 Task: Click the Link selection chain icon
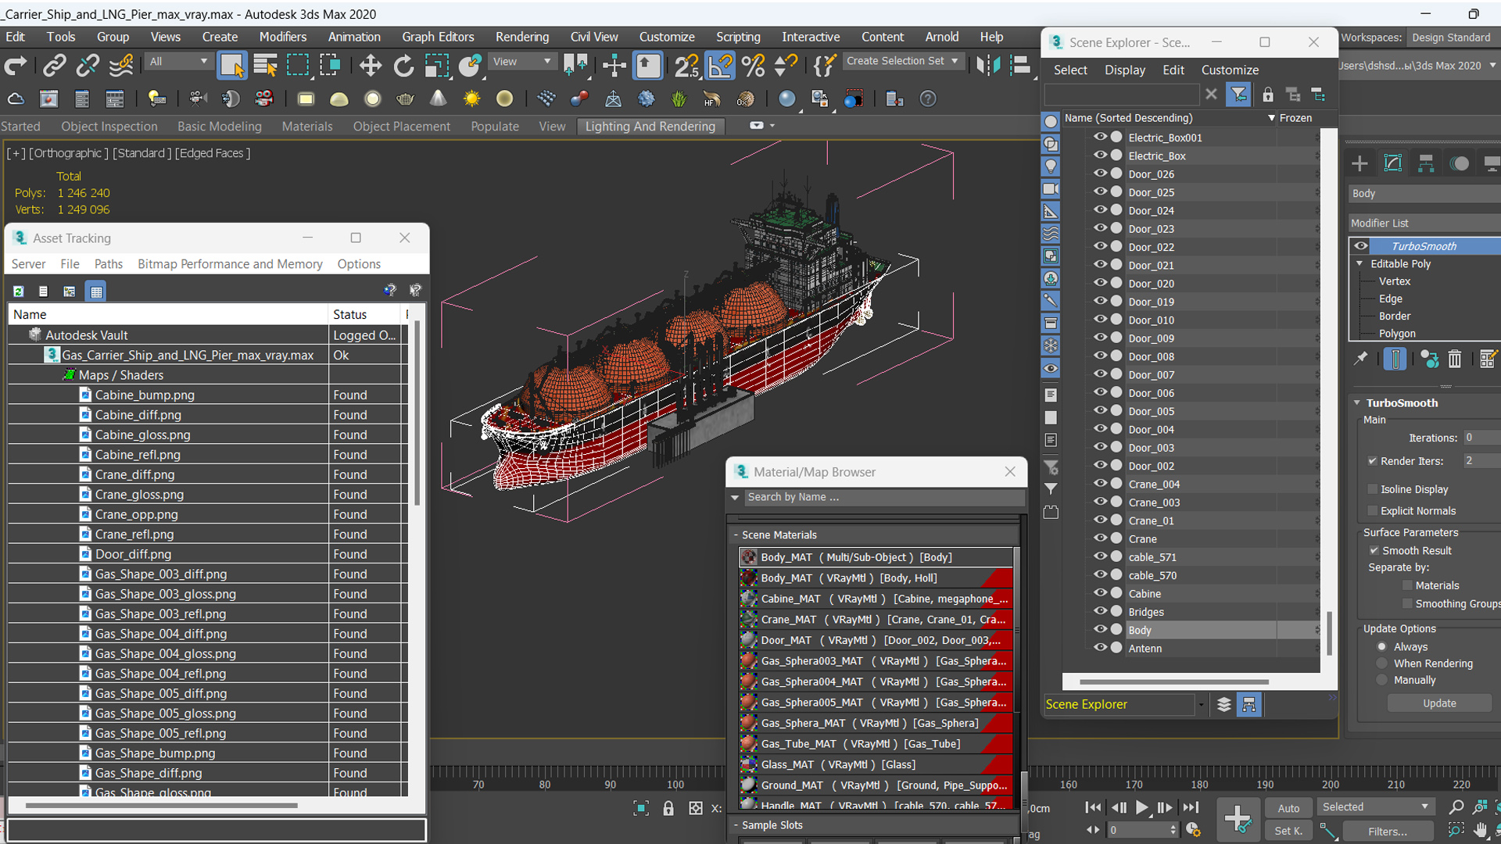54,66
